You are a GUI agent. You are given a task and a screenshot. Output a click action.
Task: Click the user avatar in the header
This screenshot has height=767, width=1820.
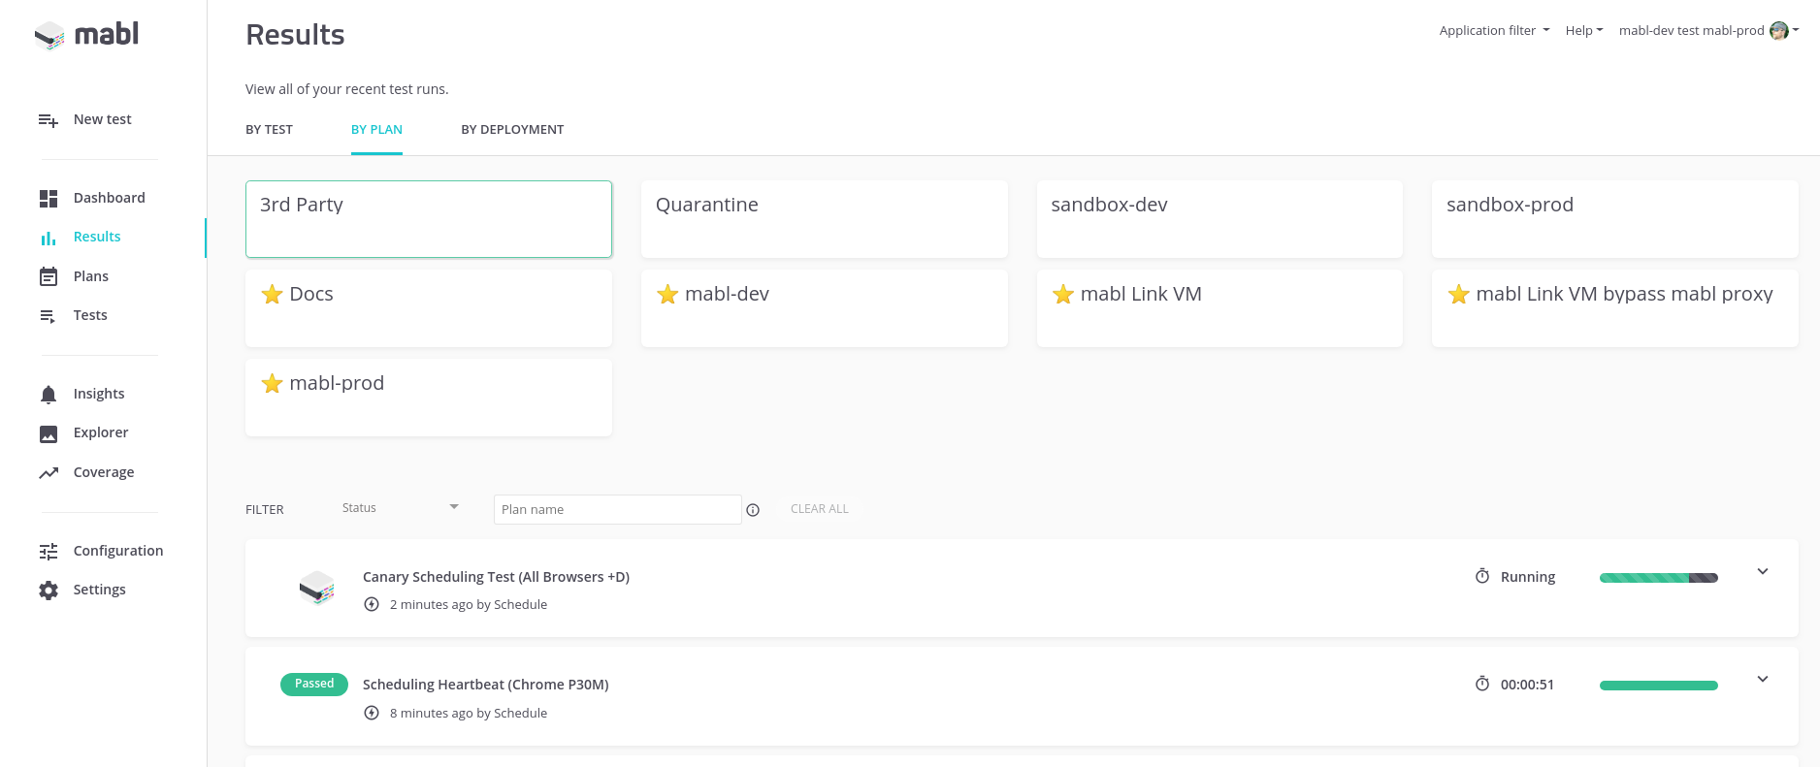coord(1779,31)
